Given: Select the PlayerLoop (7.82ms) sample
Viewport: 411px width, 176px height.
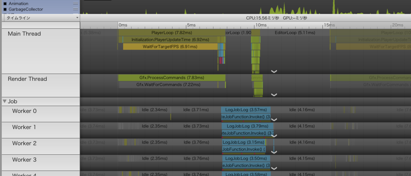Looking at the screenshot, I should [172, 33].
